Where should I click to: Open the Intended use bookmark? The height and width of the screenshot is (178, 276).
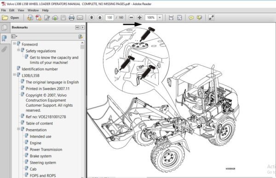click(40, 136)
